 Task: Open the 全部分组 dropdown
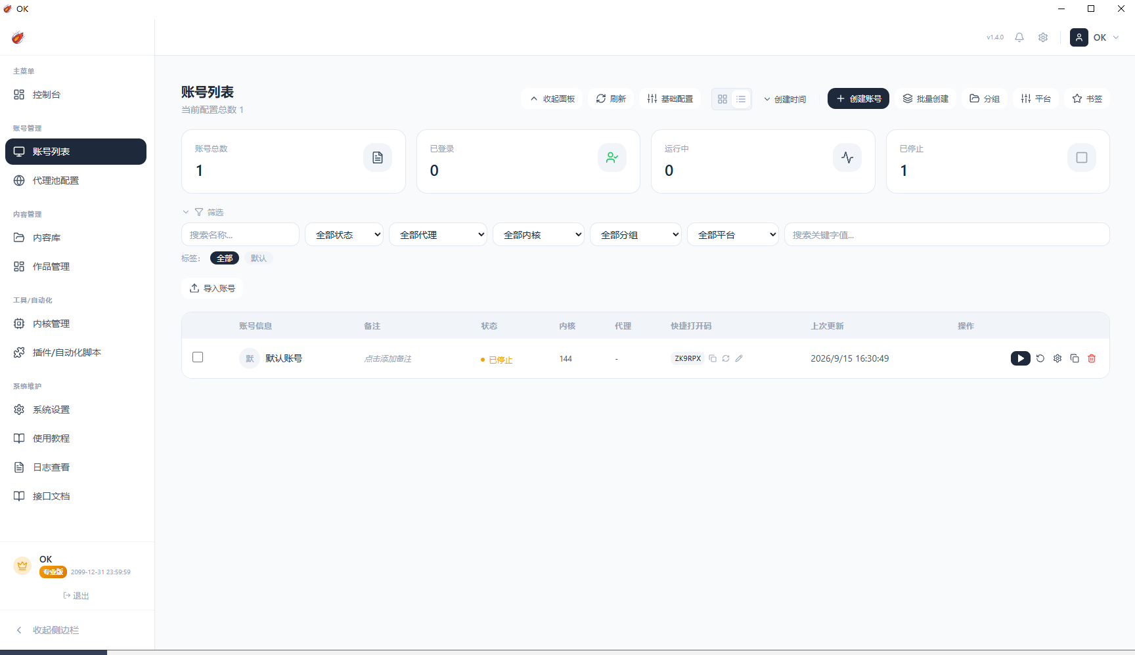[x=636, y=234]
